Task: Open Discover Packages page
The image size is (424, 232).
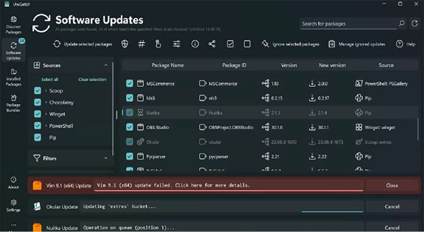Action: coord(14,25)
